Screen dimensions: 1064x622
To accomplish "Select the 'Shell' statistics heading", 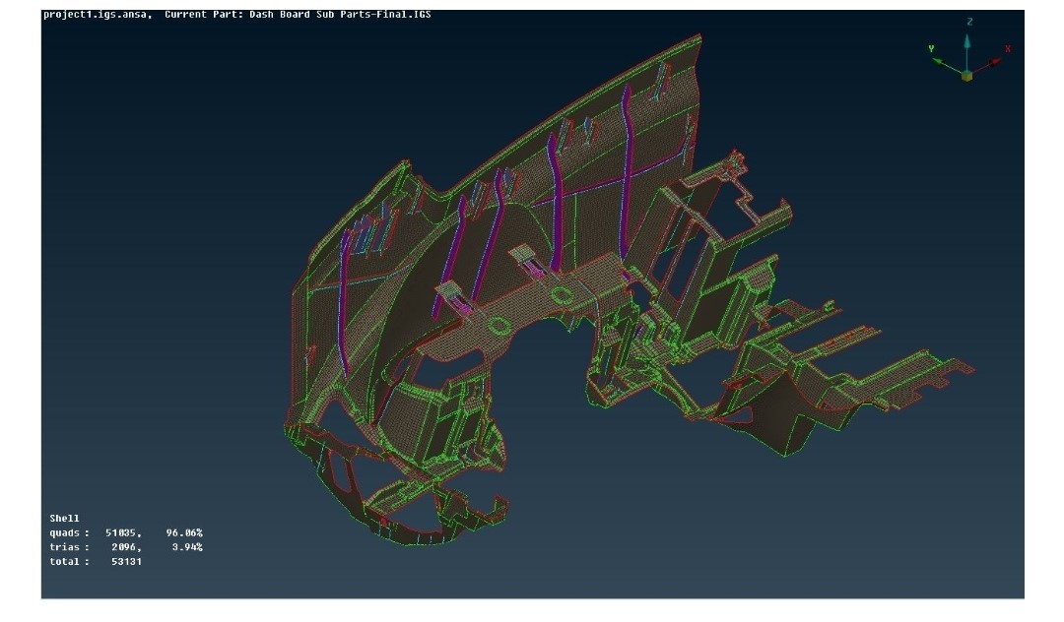I will pyautogui.click(x=64, y=518).
